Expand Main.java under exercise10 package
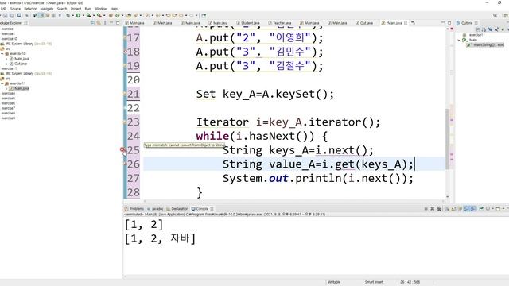The image size is (509, 286). click(6, 59)
